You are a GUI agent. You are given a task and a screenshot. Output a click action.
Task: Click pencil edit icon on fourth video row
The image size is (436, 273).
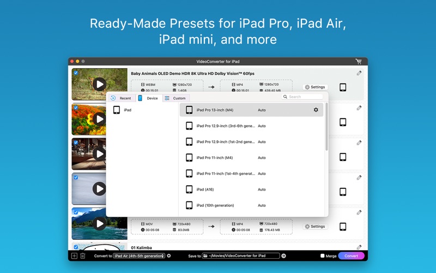tap(359, 178)
